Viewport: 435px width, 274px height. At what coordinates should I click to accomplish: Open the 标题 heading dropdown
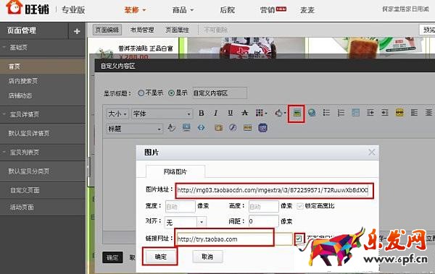click(x=134, y=129)
